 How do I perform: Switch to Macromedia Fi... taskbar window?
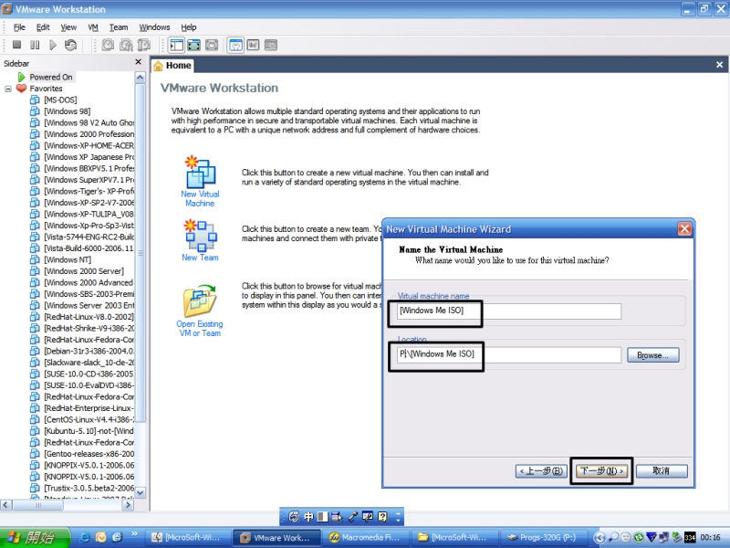click(366, 537)
